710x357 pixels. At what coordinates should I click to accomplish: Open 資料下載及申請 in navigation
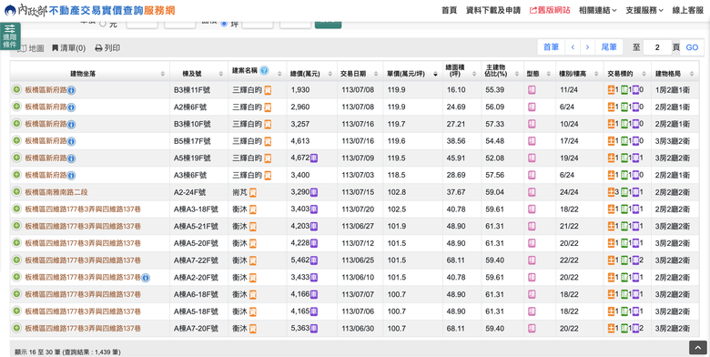493,10
